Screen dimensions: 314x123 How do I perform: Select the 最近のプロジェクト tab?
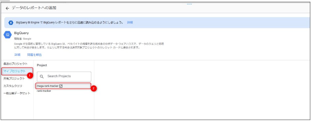tap(16, 64)
